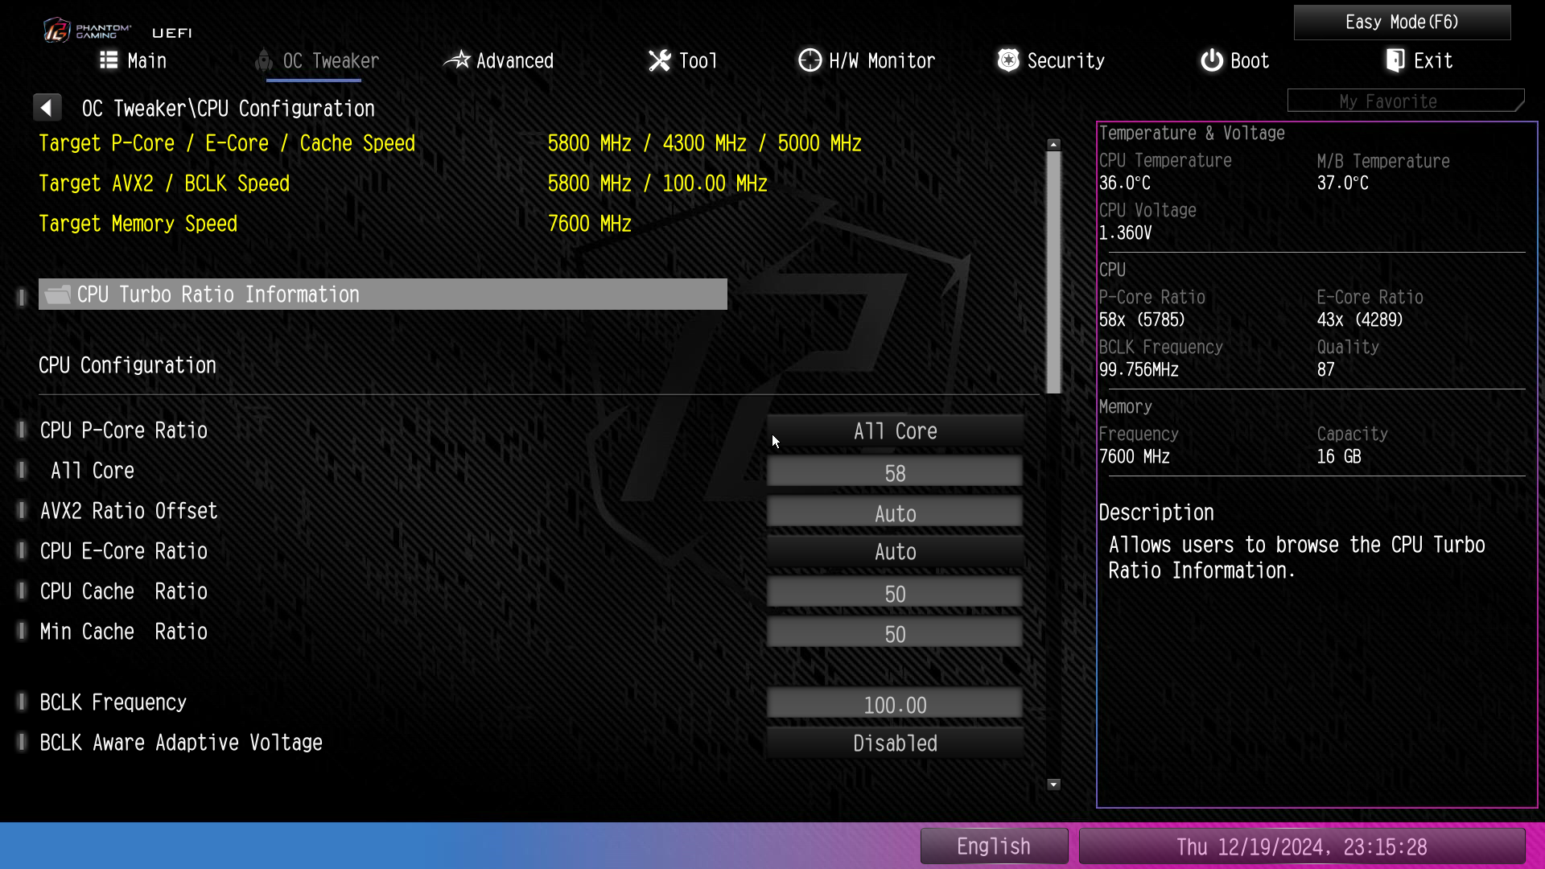This screenshot has width=1545, height=869.
Task: Click the BCLK Frequency 100.00 field
Action: click(895, 705)
